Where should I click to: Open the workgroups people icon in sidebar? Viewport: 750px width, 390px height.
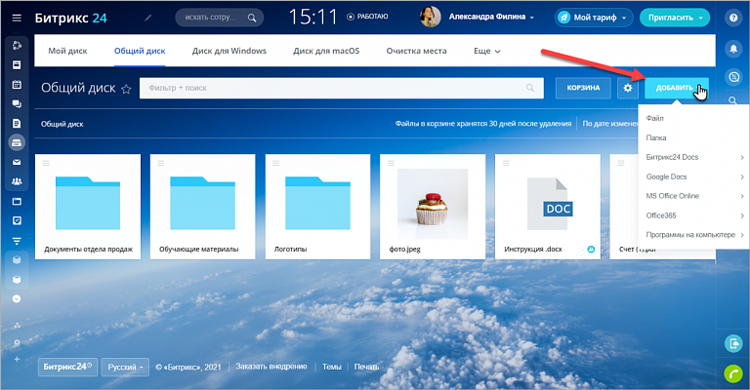17,181
